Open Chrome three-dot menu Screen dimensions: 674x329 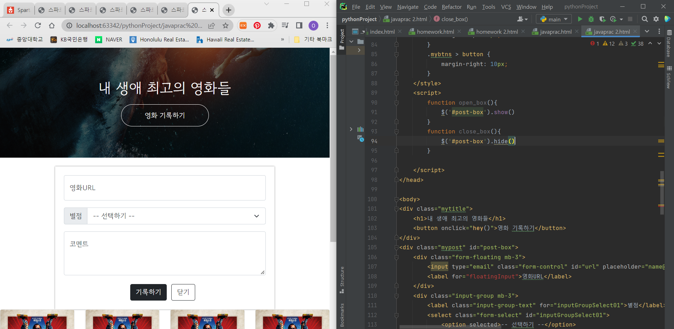[x=327, y=25]
